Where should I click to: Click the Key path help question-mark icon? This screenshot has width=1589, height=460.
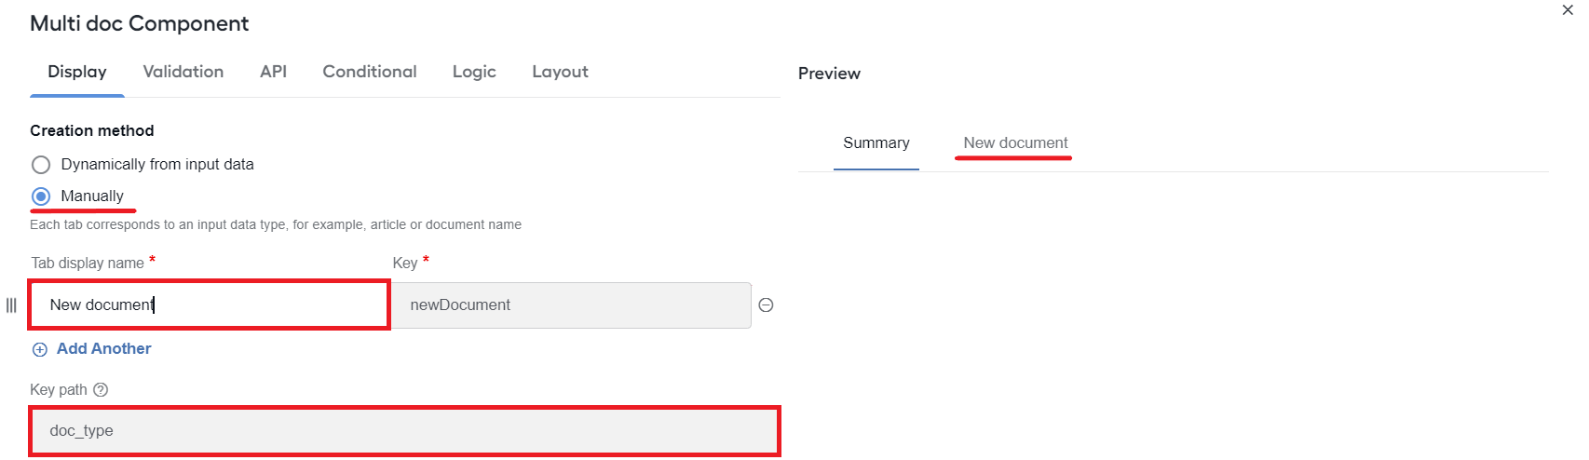pyautogui.click(x=101, y=390)
